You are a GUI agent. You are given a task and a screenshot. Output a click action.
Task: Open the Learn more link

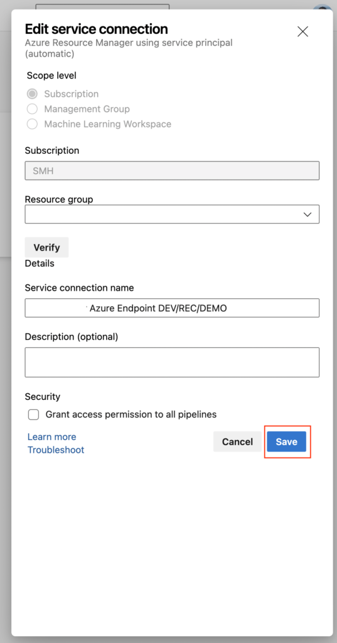(51, 437)
